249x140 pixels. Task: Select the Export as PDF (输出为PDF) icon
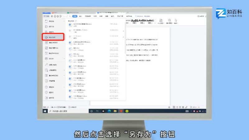46,43
